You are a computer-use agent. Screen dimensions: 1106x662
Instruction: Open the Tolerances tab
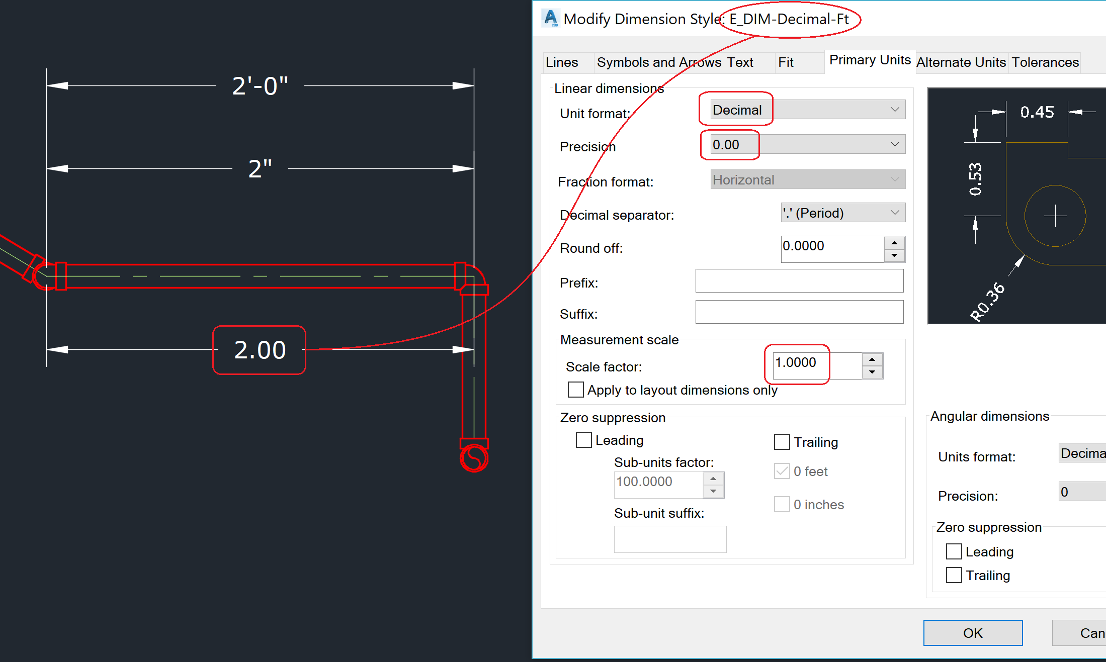coord(1045,62)
